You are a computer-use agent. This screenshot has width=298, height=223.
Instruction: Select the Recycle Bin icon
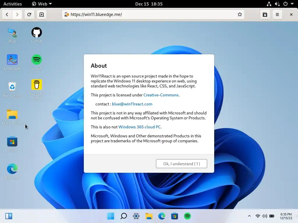(x=12, y=90)
